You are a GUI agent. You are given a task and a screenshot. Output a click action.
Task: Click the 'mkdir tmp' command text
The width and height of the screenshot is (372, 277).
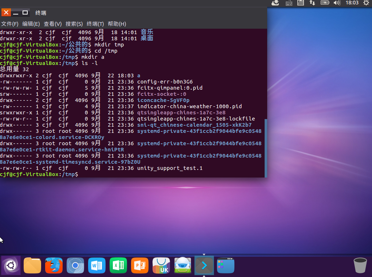(109, 44)
